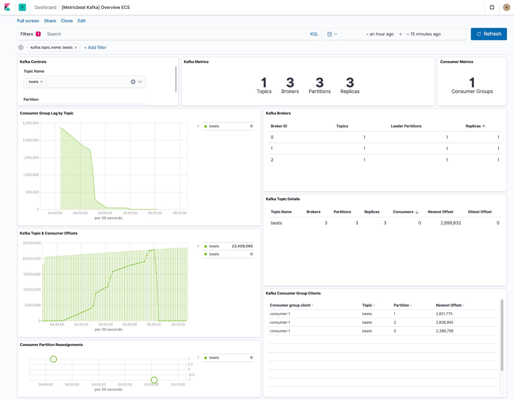
Task: Remove the beats tag in Topic Name
Action: (x=42, y=82)
